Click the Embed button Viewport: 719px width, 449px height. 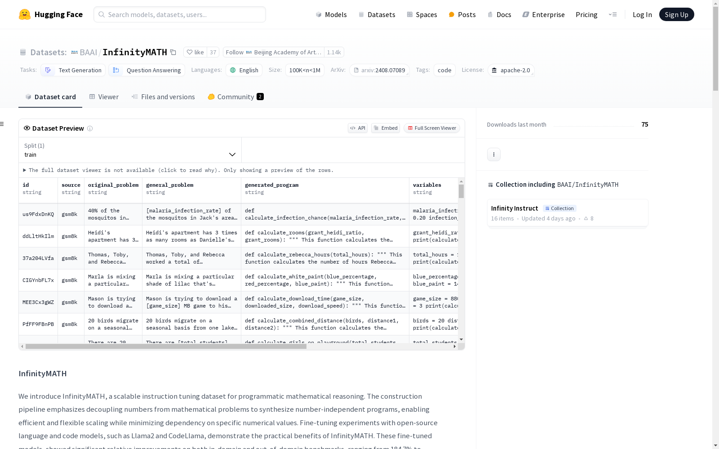coord(386,128)
